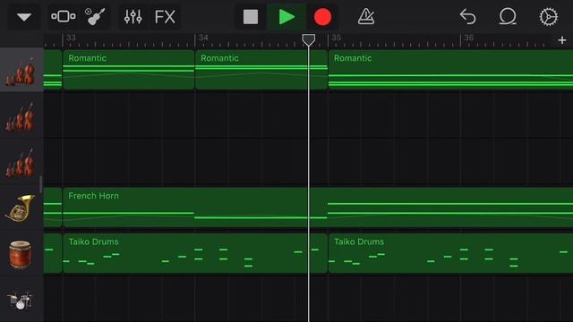Select the French Horn track header

[21, 208]
